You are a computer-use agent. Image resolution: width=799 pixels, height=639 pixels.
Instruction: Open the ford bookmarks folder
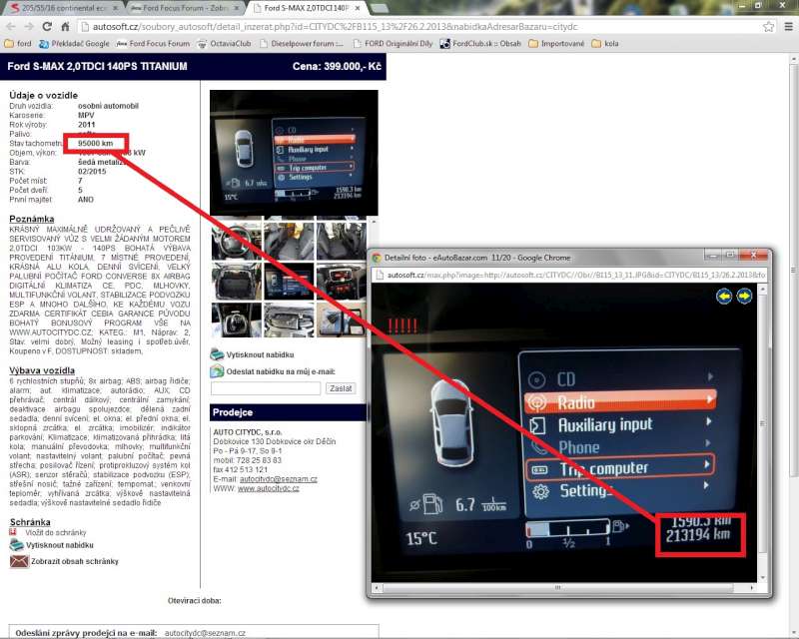[x=19, y=44]
